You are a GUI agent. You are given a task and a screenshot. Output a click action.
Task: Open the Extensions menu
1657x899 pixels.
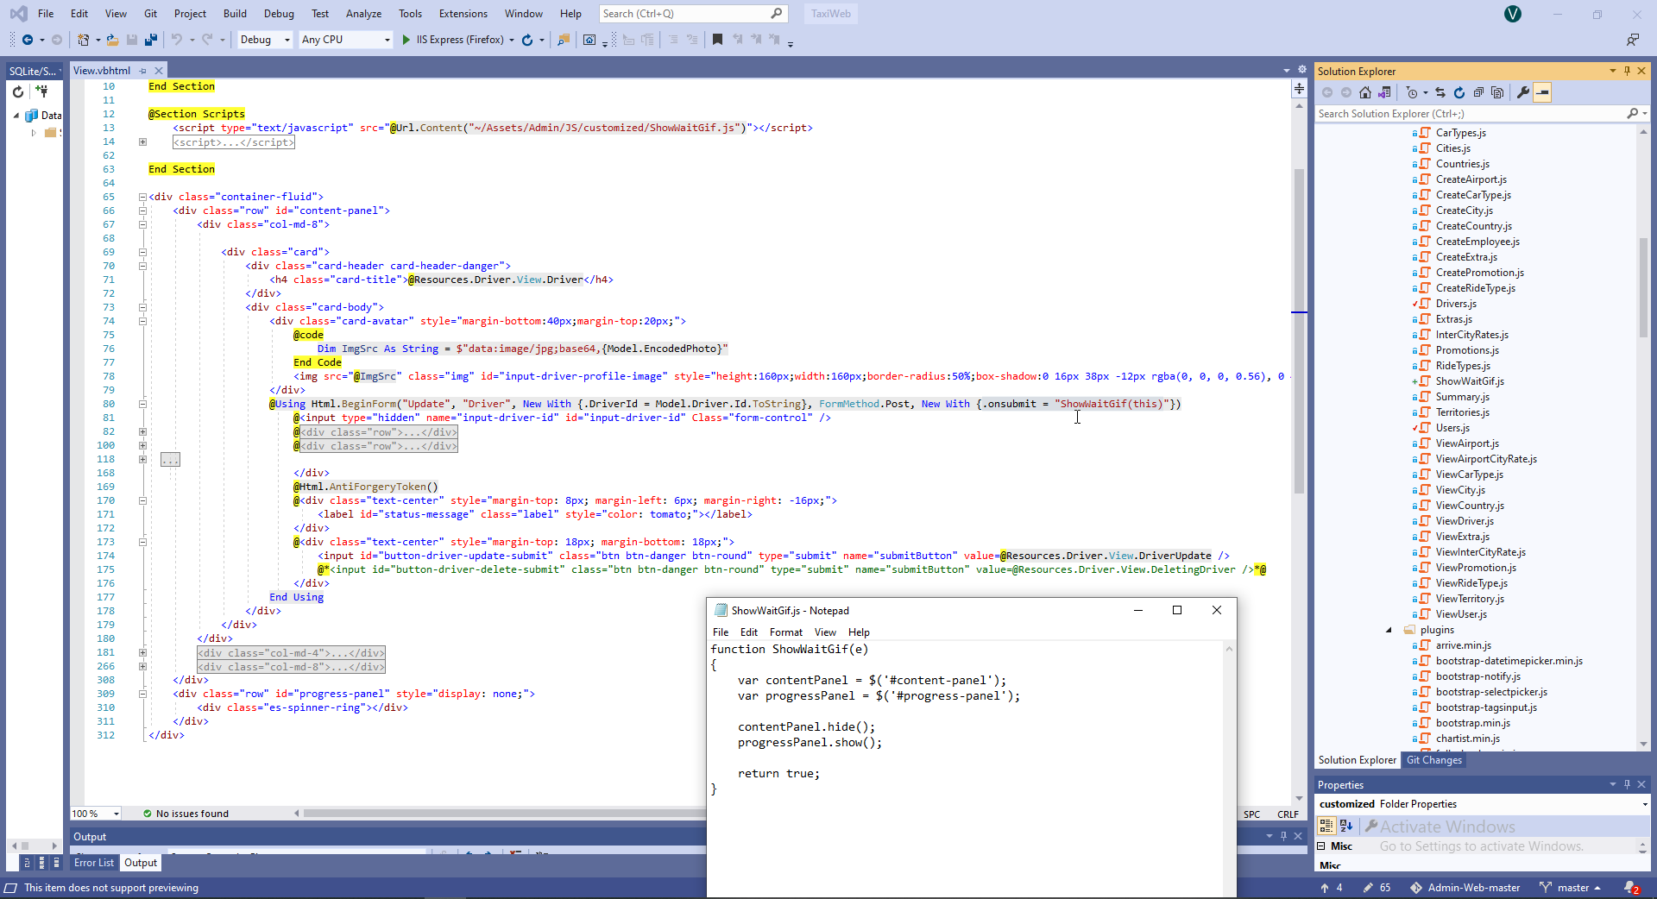coord(463,14)
